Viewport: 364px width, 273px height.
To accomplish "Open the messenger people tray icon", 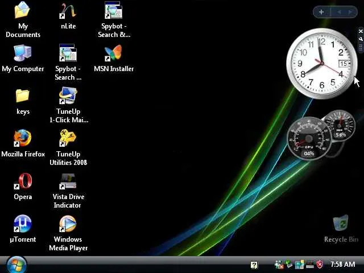I will [x=279, y=264].
